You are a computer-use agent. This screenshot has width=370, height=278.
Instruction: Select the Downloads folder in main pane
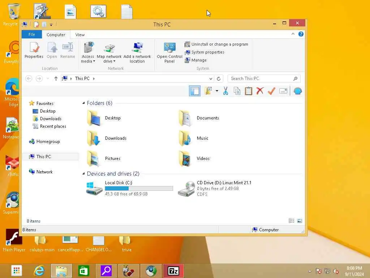point(107,138)
